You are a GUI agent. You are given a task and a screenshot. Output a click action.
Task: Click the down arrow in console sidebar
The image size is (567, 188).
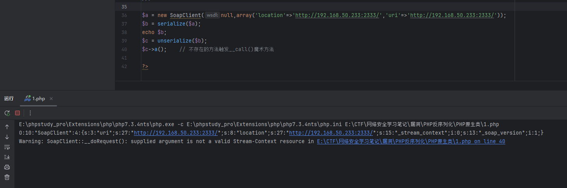[x=7, y=137]
